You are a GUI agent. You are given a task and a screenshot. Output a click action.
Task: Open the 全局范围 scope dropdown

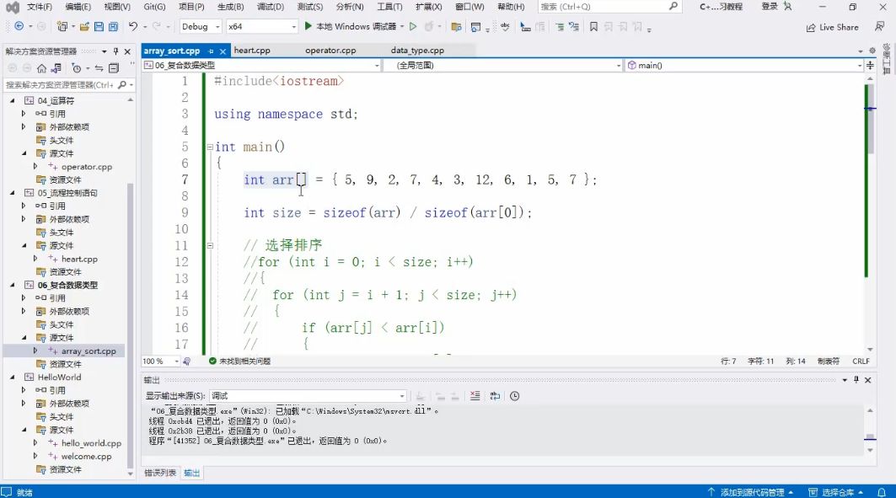[x=503, y=65]
